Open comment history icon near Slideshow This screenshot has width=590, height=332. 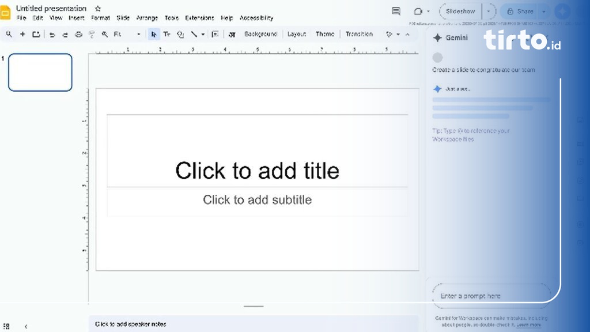point(396,12)
